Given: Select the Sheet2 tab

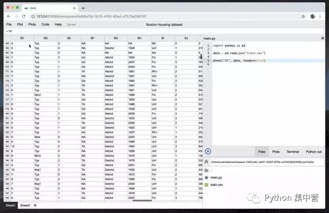Looking at the screenshot, I should [x=25, y=205].
